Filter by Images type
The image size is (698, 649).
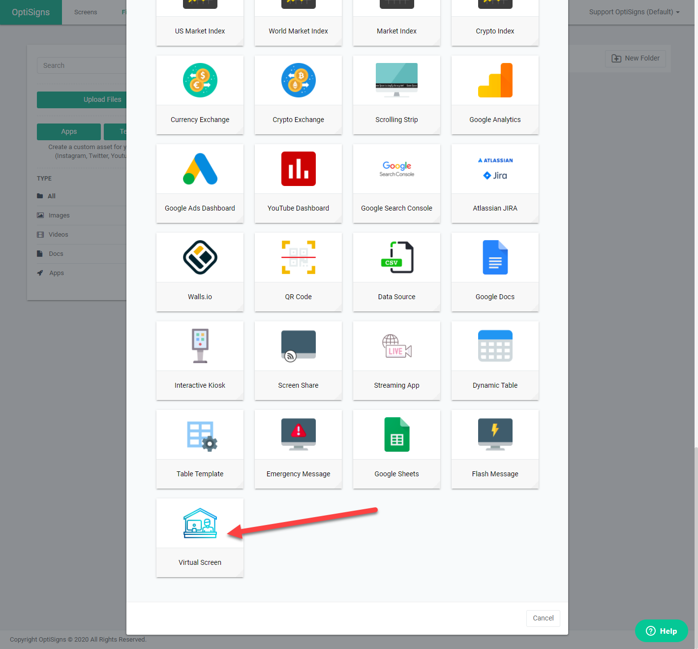[59, 216]
